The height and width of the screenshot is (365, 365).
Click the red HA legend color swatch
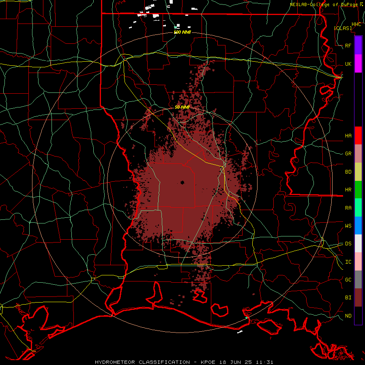[x=358, y=135]
